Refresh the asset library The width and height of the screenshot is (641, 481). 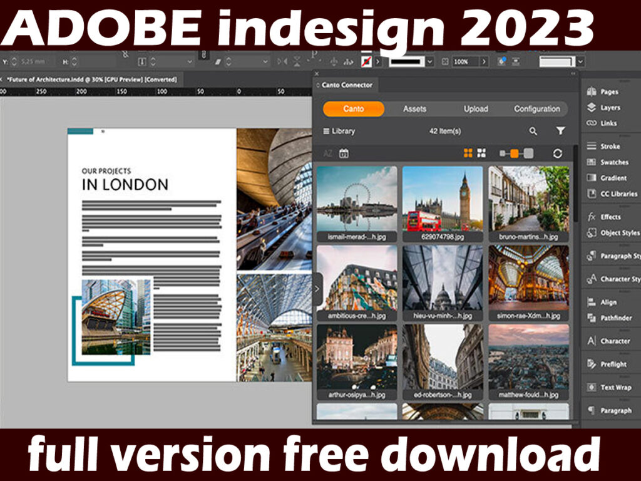tap(559, 153)
